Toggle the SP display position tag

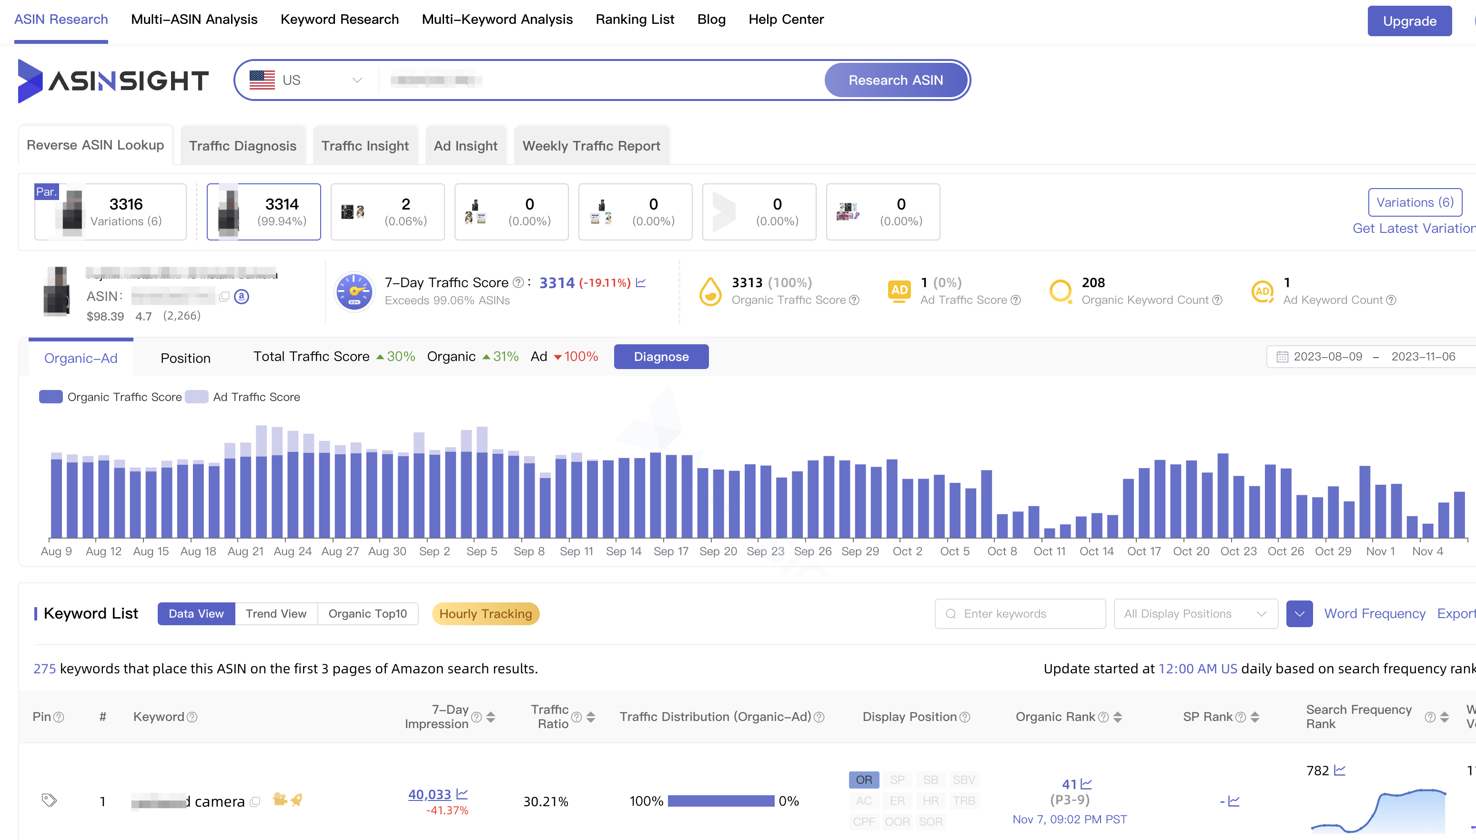click(x=897, y=780)
